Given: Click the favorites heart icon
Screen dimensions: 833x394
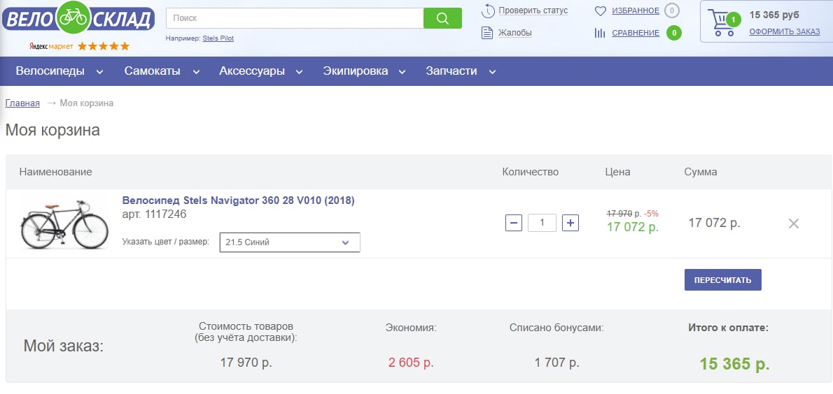Looking at the screenshot, I should pos(601,10).
